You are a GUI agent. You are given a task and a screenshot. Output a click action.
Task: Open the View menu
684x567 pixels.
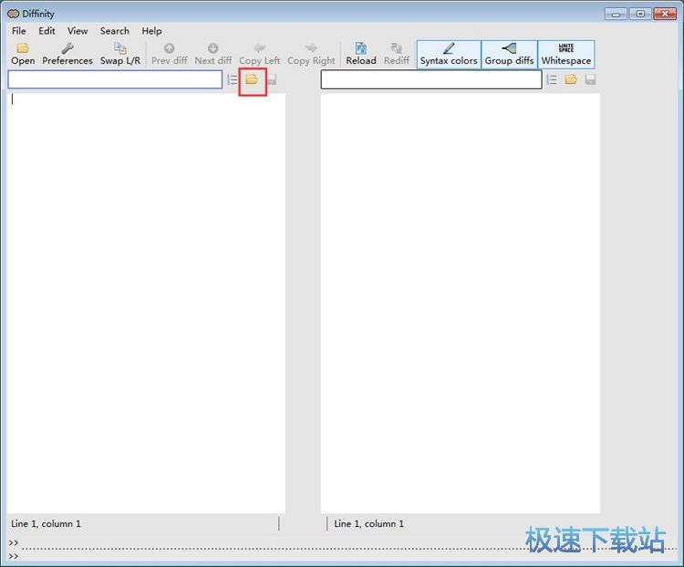click(x=78, y=31)
